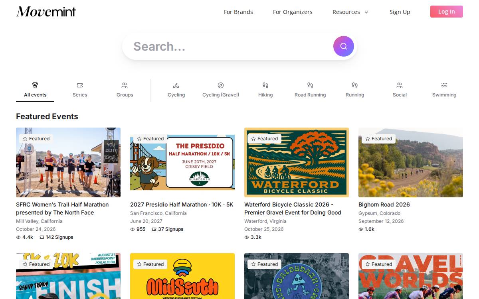
Task: Click the pink Log In button
Action: [x=447, y=12]
